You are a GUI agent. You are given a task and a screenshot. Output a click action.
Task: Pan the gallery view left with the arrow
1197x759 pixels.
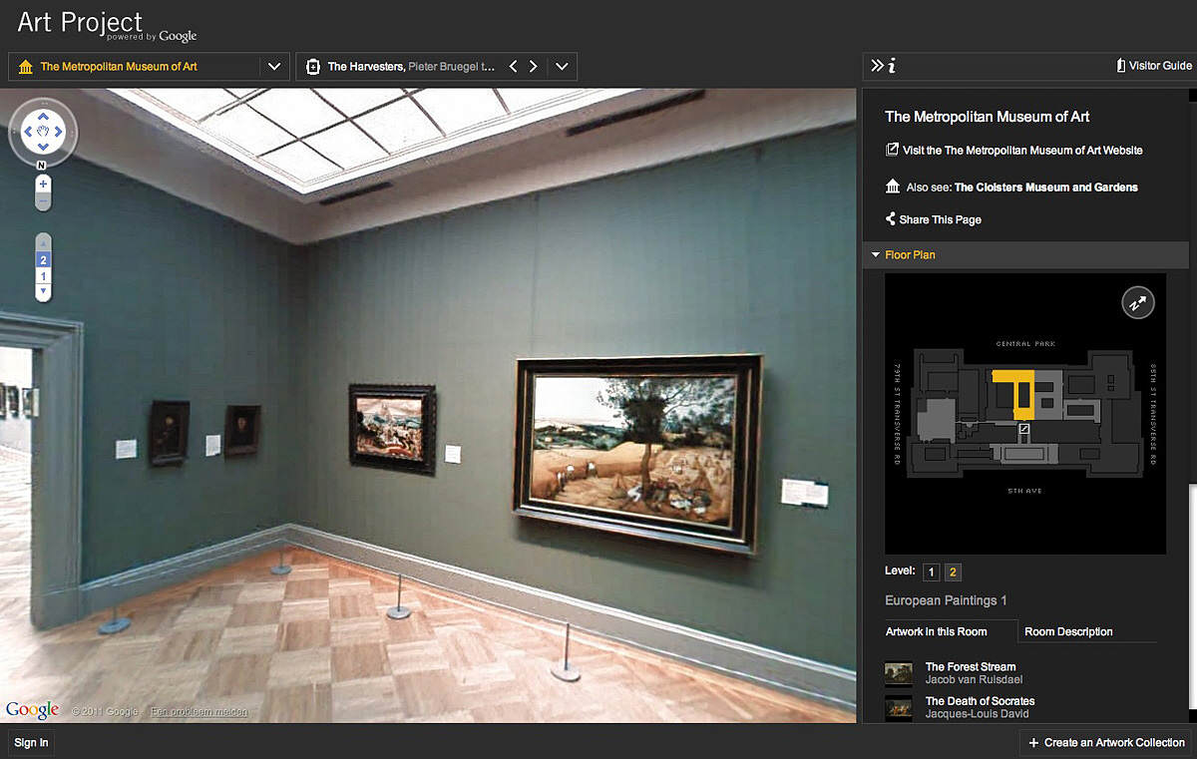coord(26,130)
